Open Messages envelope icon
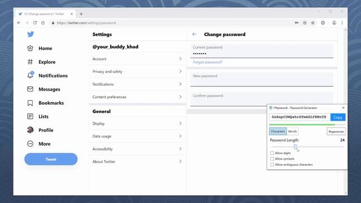This screenshot has height=203, width=361. pos(30,89)
